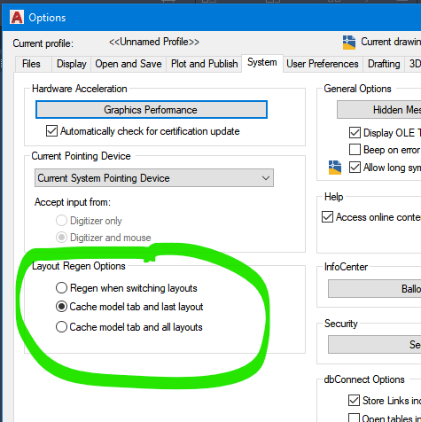Click the InfoCenter Balloon button
421x422 pixels.
(375, 289)
